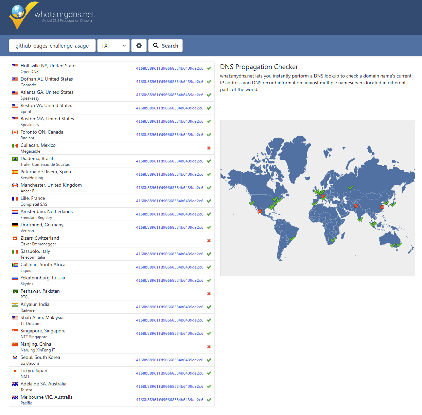Select the Cullinan, South Africa location text
This screenshot has width=422, height=415.
point(43,264)
